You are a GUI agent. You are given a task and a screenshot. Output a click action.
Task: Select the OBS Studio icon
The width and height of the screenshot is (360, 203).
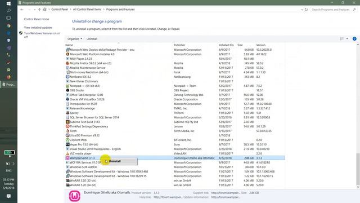click(x=67, y=90)
